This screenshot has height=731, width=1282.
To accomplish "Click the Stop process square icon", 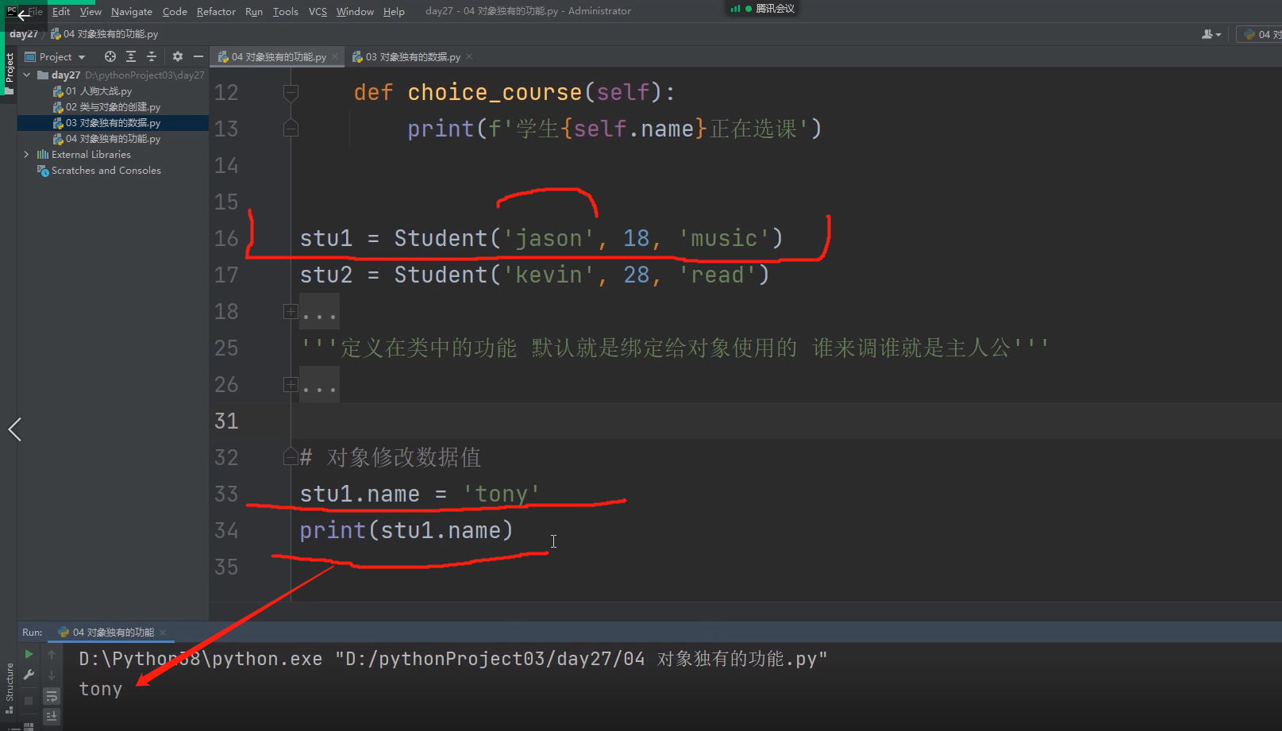I will 29,700.
